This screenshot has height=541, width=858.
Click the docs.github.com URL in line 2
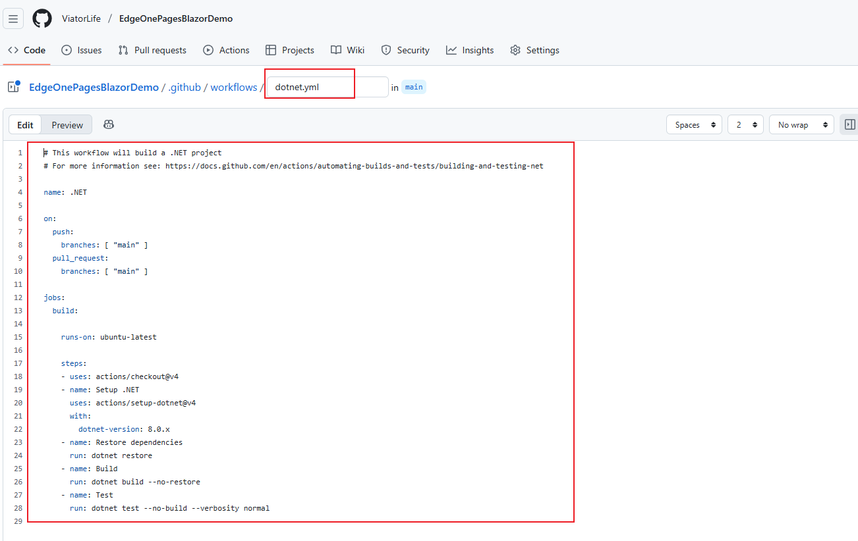pos(355,166)
